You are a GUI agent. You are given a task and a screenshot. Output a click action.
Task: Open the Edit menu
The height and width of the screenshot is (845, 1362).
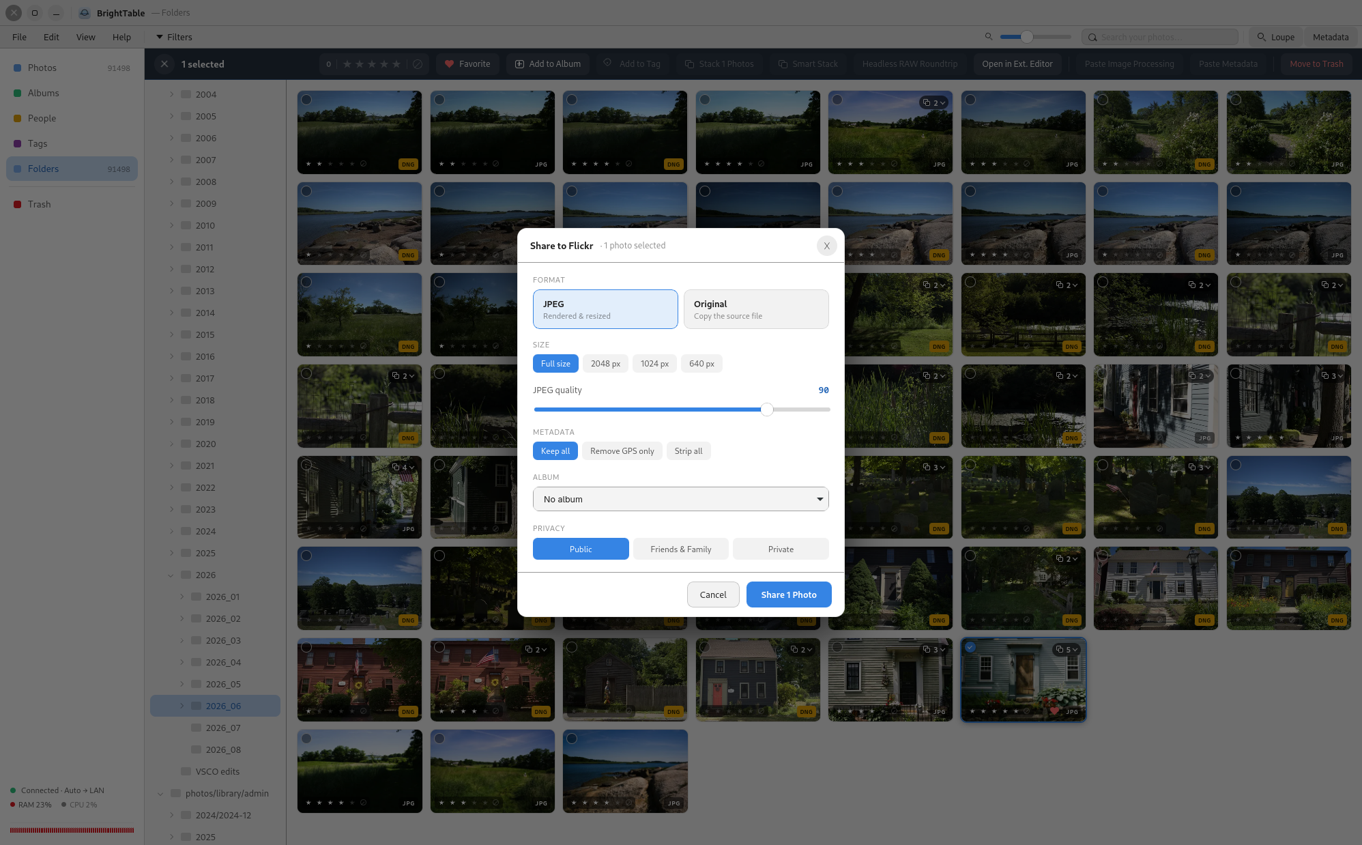[51, 37]
